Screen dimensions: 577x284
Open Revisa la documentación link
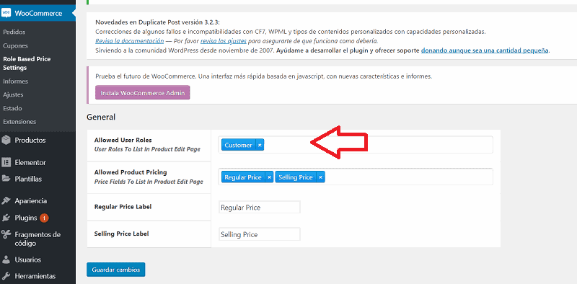coord(130,40)
